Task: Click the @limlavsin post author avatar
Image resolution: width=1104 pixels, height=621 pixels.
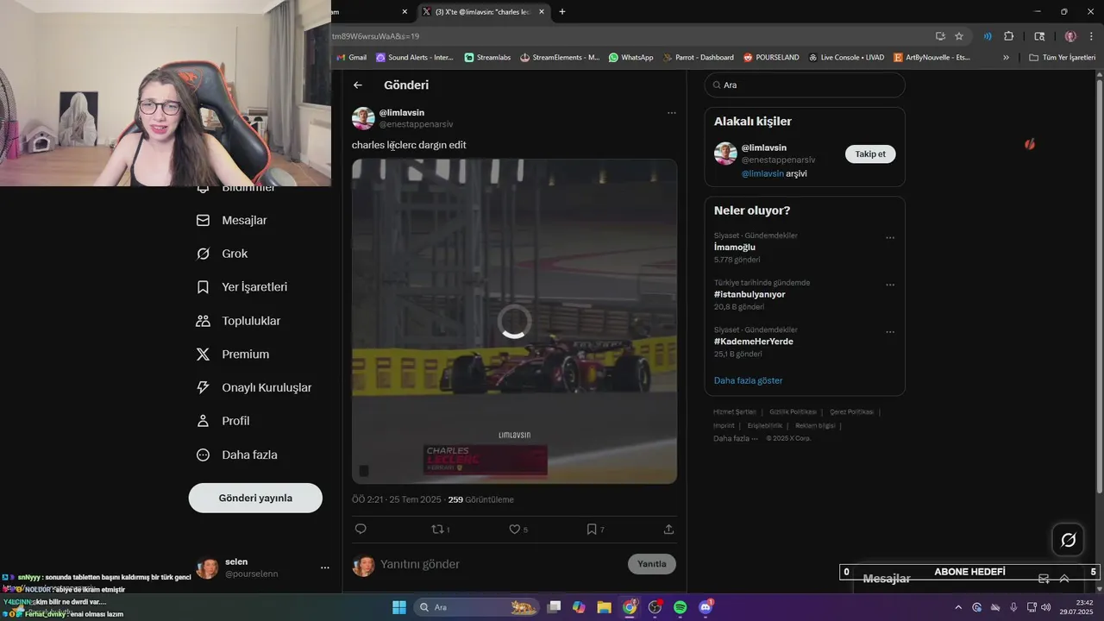Action: point(363,118)
